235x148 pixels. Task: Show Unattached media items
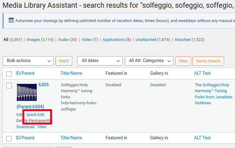coord(146,40)
